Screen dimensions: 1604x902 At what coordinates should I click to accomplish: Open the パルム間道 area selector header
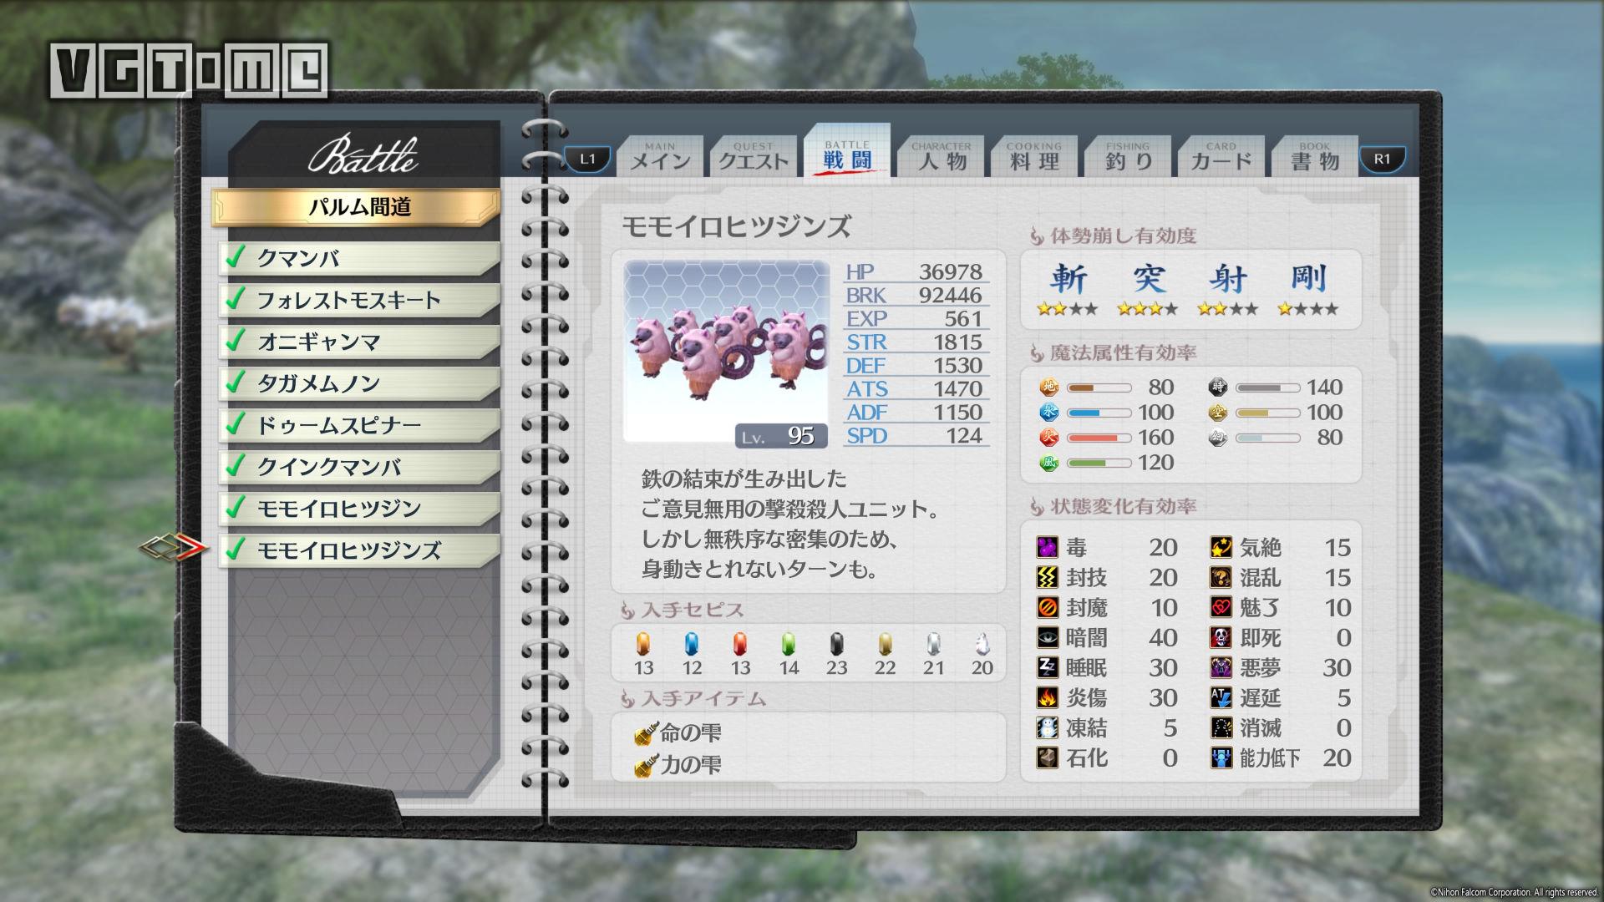(359, 207)
